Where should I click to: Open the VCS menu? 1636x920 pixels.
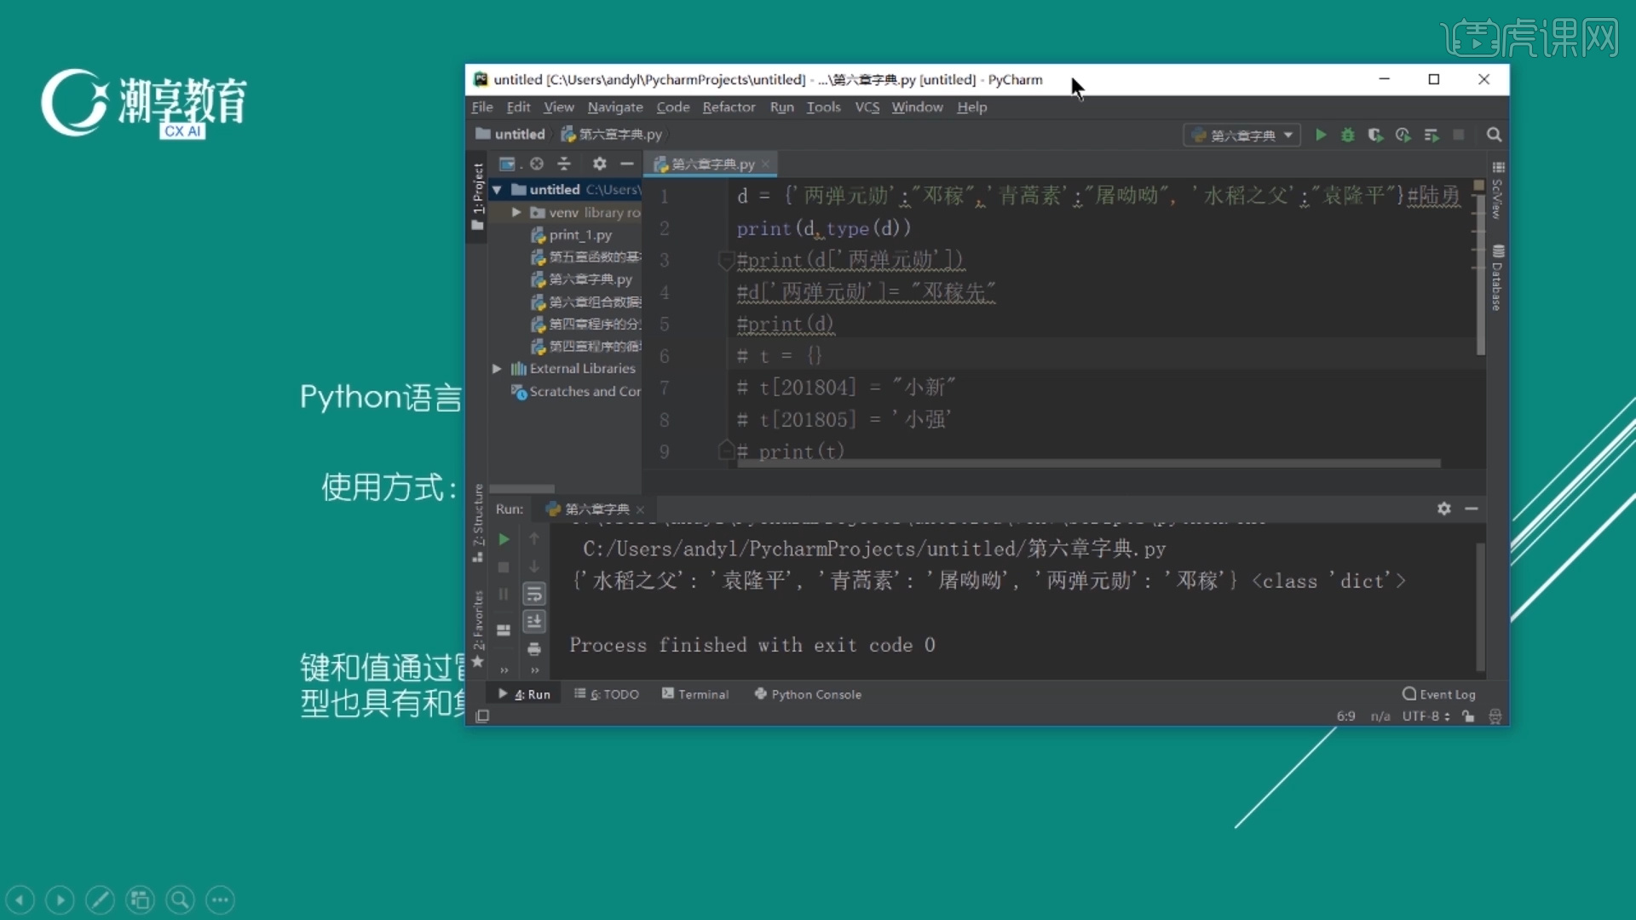click(x=867, y=106)
